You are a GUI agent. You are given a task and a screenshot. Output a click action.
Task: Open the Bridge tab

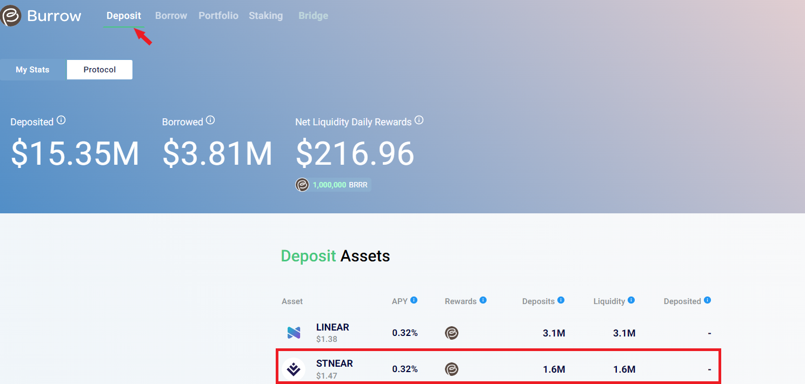pos(313,16)
